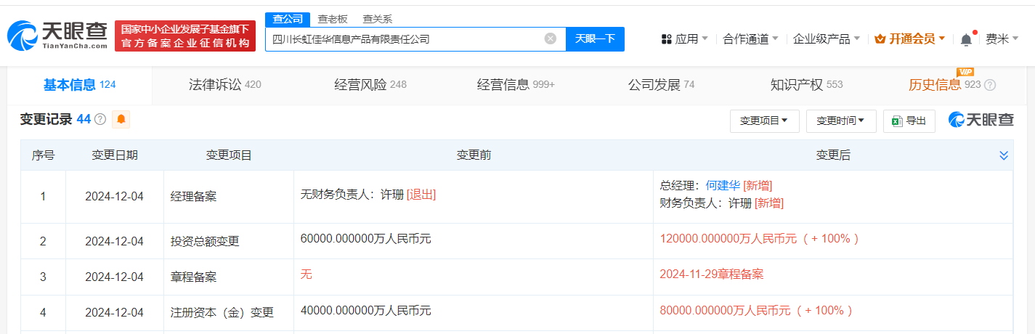The width and height of the screenshot is (1035, 334).
Task: Click the help question mark beside 变更记录 44
Action: 100,119
